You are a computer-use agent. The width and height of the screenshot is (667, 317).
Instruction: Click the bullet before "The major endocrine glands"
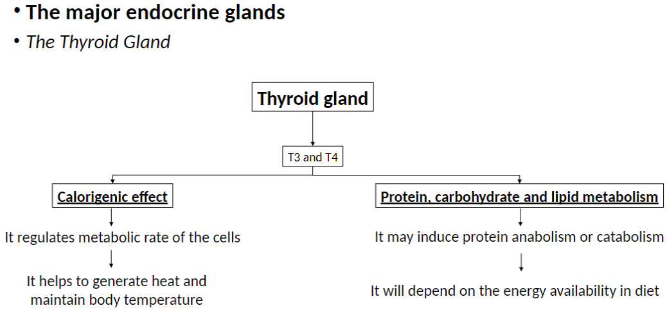(x=17, y=10)
